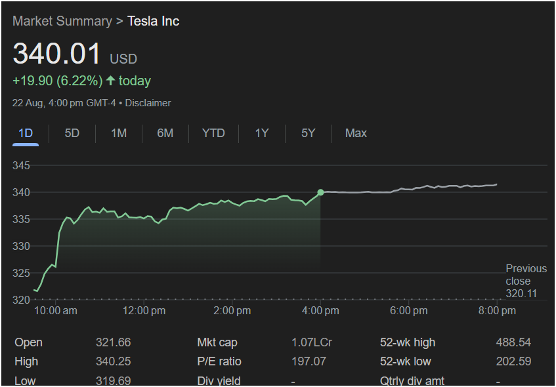
Task: Show the 6M price history tab
Action: coord(165,133)
